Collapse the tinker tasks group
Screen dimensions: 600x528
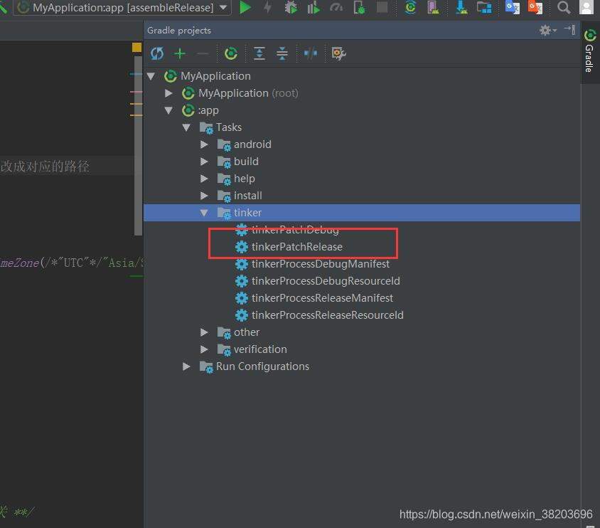(204, 213)
